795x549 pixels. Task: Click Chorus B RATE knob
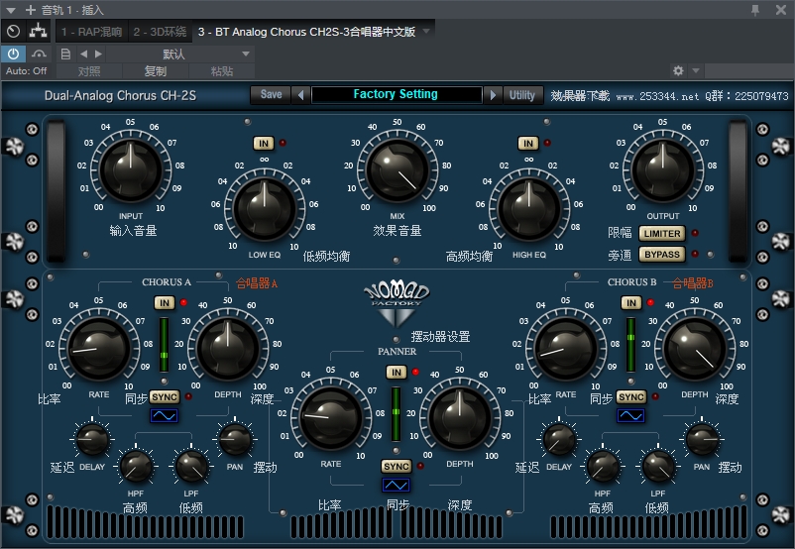point(566,349)
